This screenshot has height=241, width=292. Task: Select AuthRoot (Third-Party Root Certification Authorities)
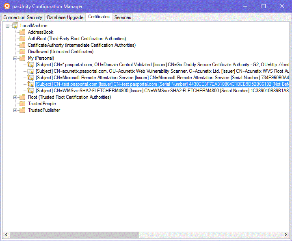(77, 39)
